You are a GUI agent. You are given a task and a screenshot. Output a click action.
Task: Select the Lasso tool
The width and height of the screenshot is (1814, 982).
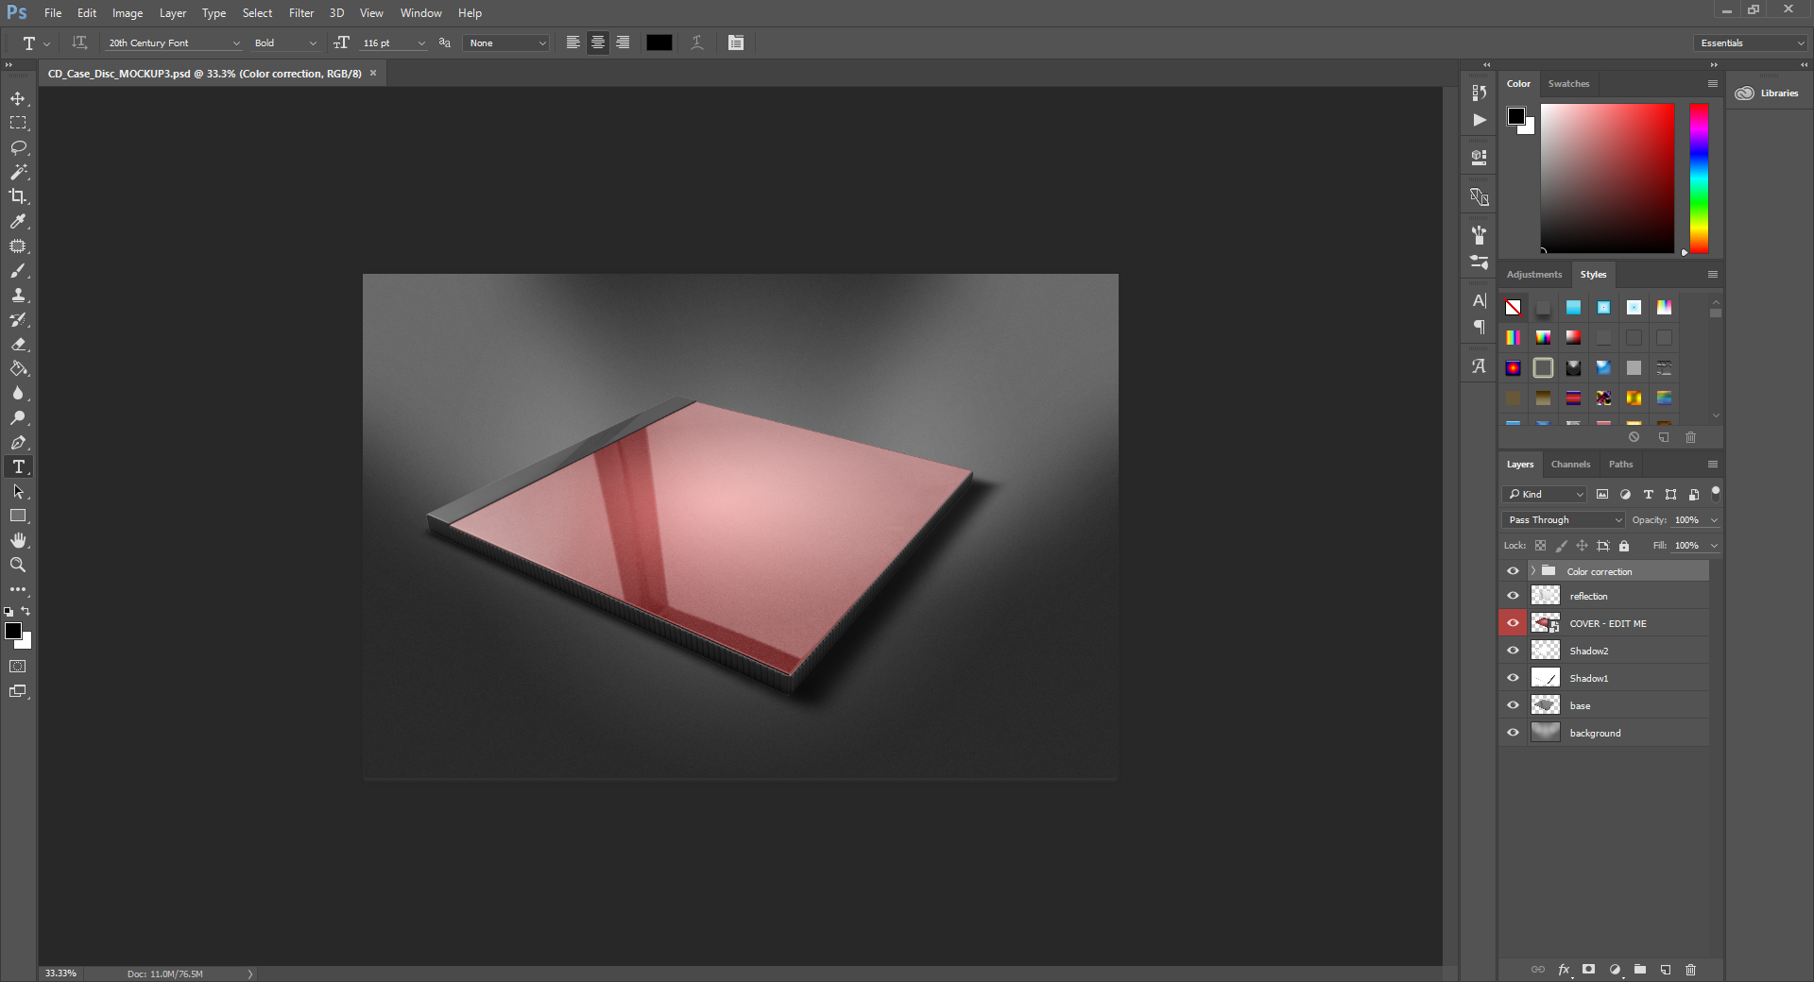[x=18, y=148]
